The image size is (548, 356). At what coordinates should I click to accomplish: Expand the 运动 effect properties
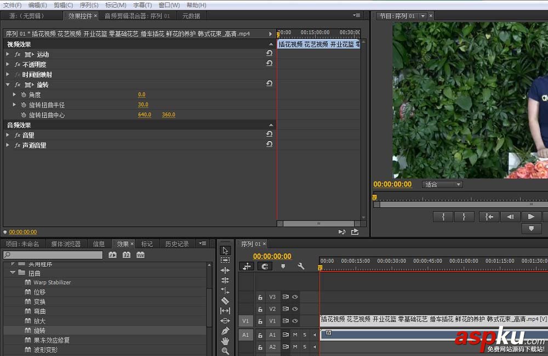(x=8, y=54)
